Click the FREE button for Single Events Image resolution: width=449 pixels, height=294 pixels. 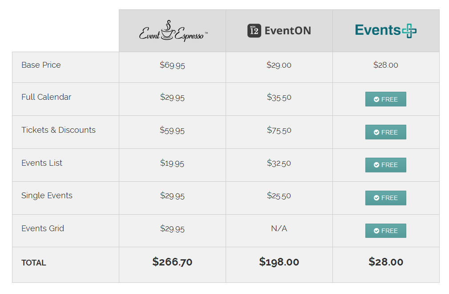(385, 198)
